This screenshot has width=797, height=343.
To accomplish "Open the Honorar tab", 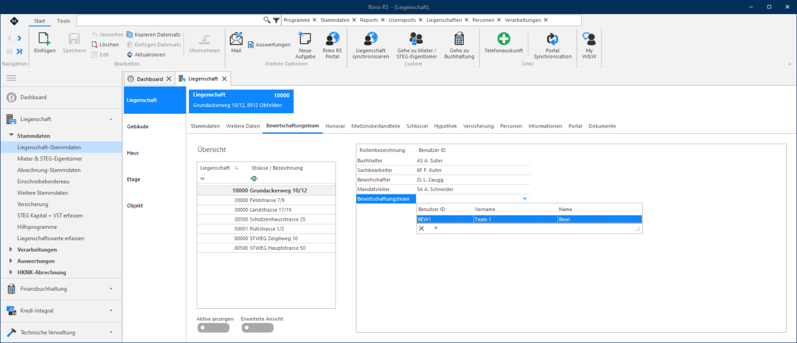I will (335, 126).
